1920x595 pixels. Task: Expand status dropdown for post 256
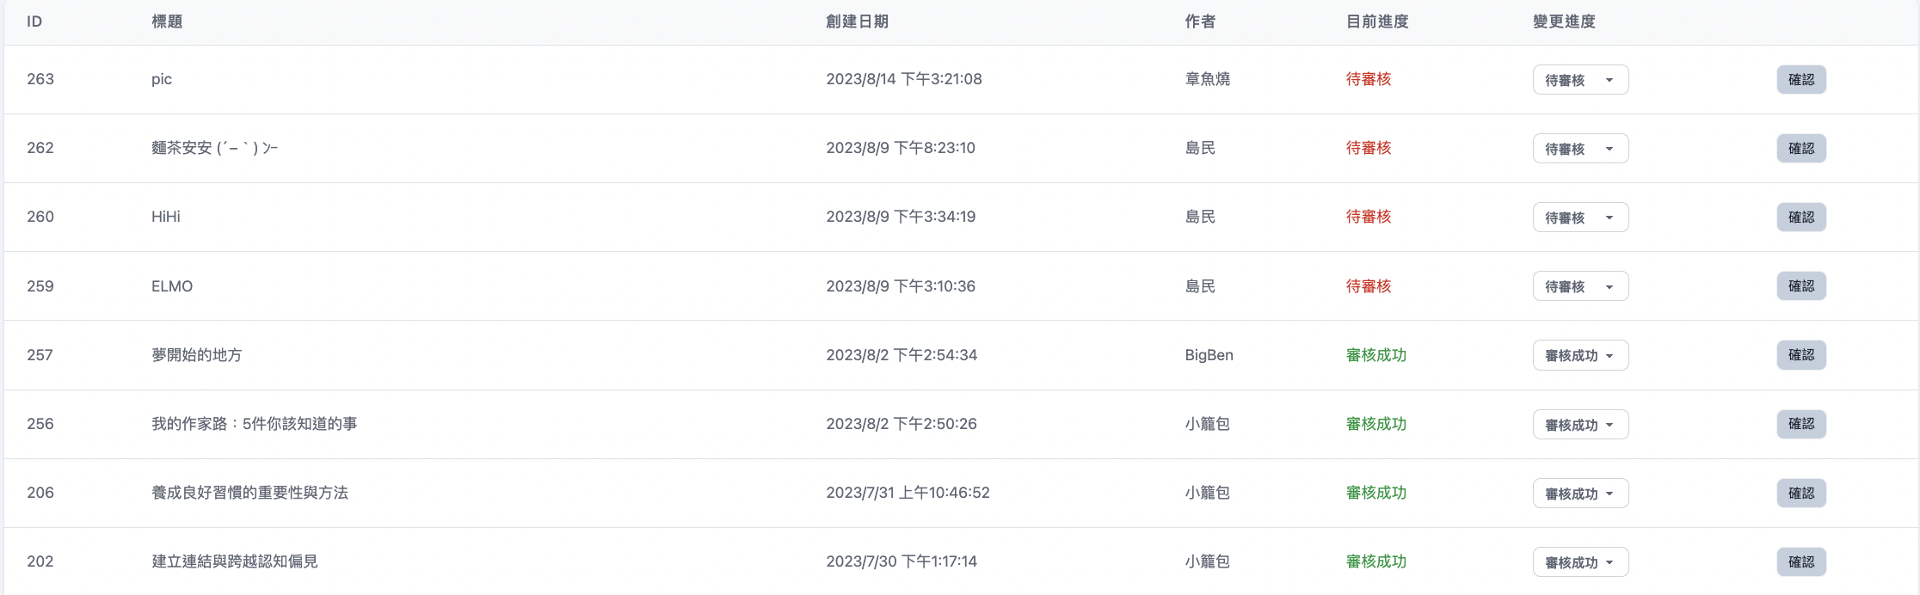[x=1580, y=425]
